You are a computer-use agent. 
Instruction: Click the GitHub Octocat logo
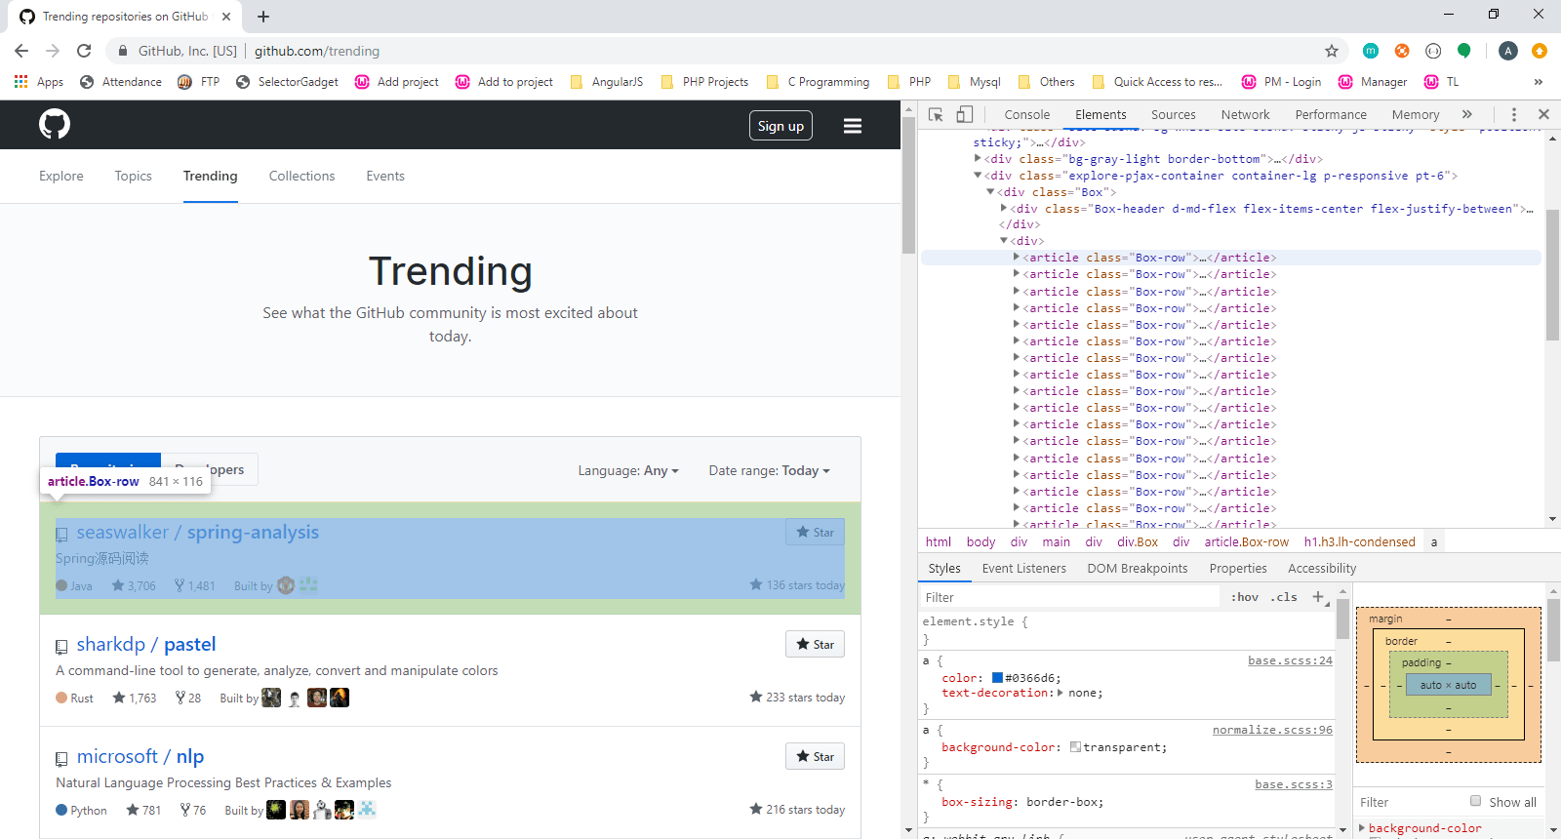(55, 124)
